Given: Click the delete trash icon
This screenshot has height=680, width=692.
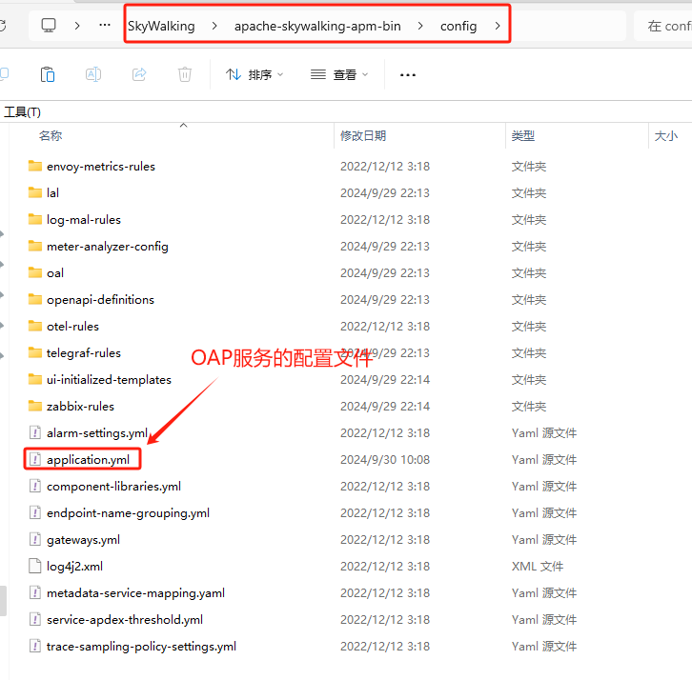Looking at the screenshot, I should pyautogui.click(x=185, y=74).
